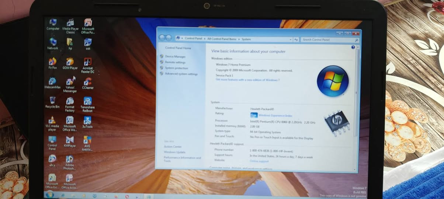Open the Network desktop icon
The width and height of the screenshot is (444, 199).
53,43
